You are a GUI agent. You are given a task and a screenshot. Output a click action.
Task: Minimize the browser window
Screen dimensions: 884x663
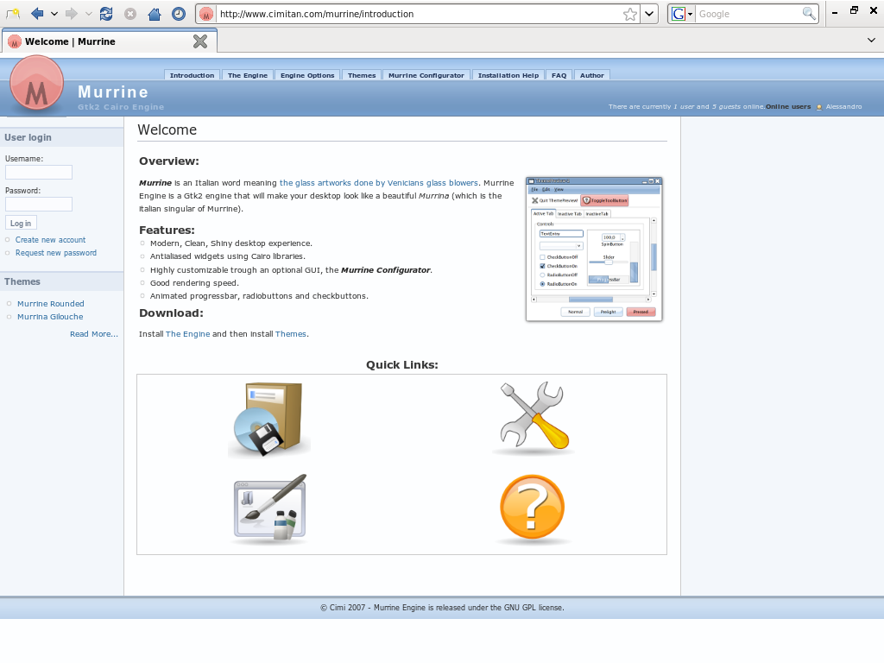pos(835,12)
